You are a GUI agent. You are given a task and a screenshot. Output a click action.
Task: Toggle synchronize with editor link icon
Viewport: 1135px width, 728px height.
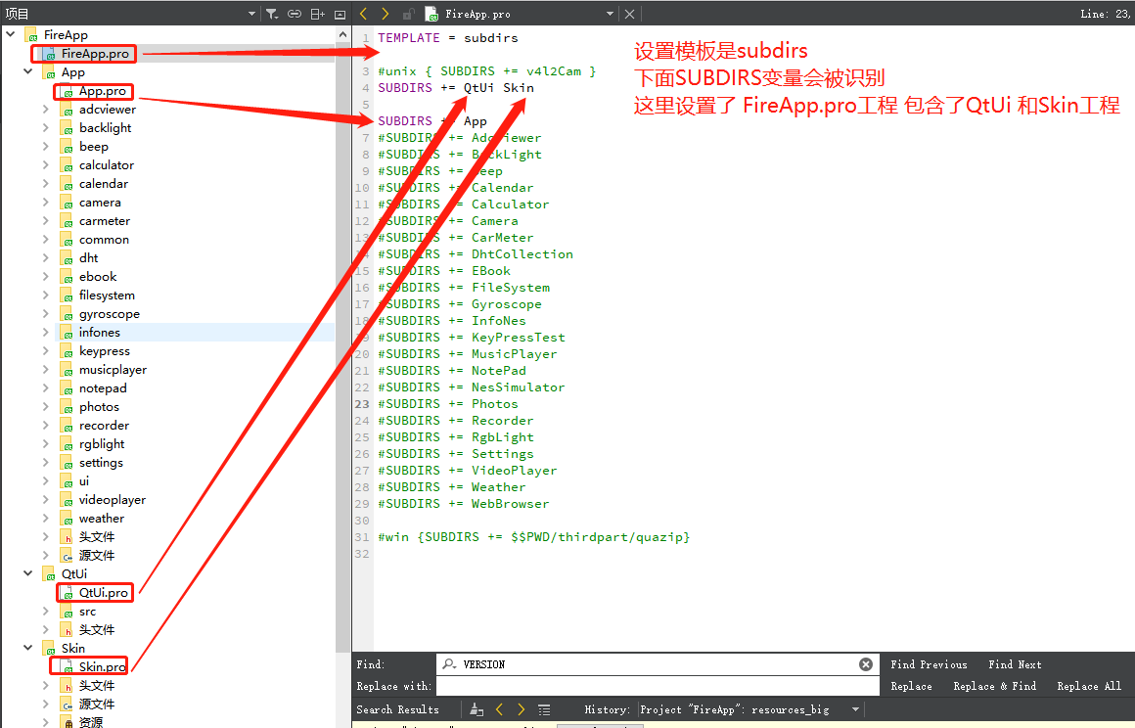tap(295, 14)
